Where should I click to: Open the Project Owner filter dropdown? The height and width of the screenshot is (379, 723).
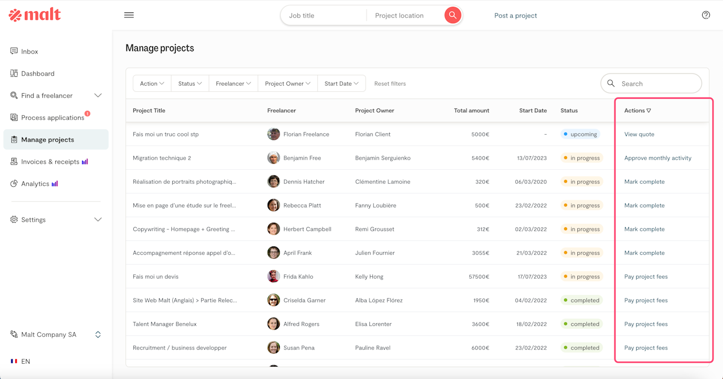pyautogui.click(x=288, y=83)
